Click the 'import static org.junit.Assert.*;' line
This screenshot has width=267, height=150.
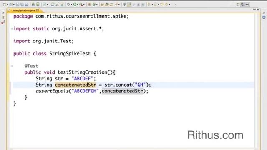(x=59, y=29)
